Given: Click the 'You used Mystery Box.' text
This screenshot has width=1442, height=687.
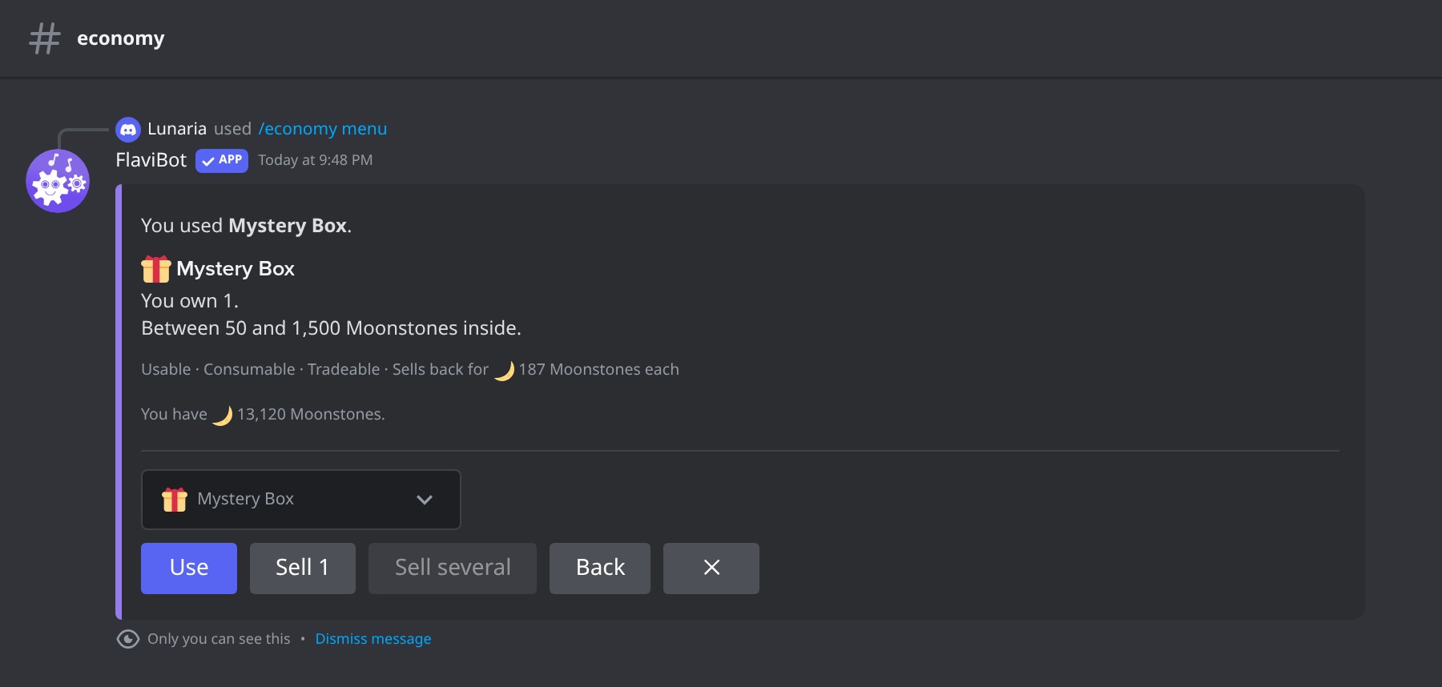Looking at the screenshot, I should pyautogui.click(x=247, y=226).
